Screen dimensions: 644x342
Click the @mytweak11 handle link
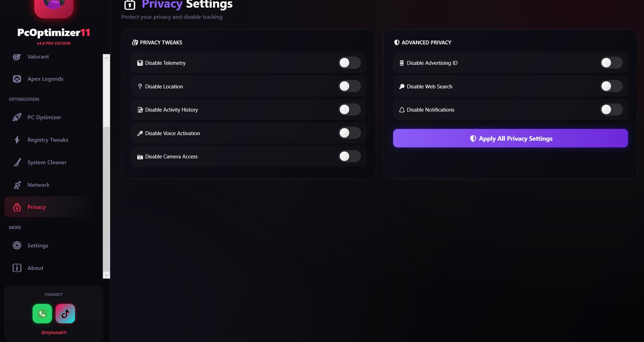pyautogui.click(x=54, y=332)
